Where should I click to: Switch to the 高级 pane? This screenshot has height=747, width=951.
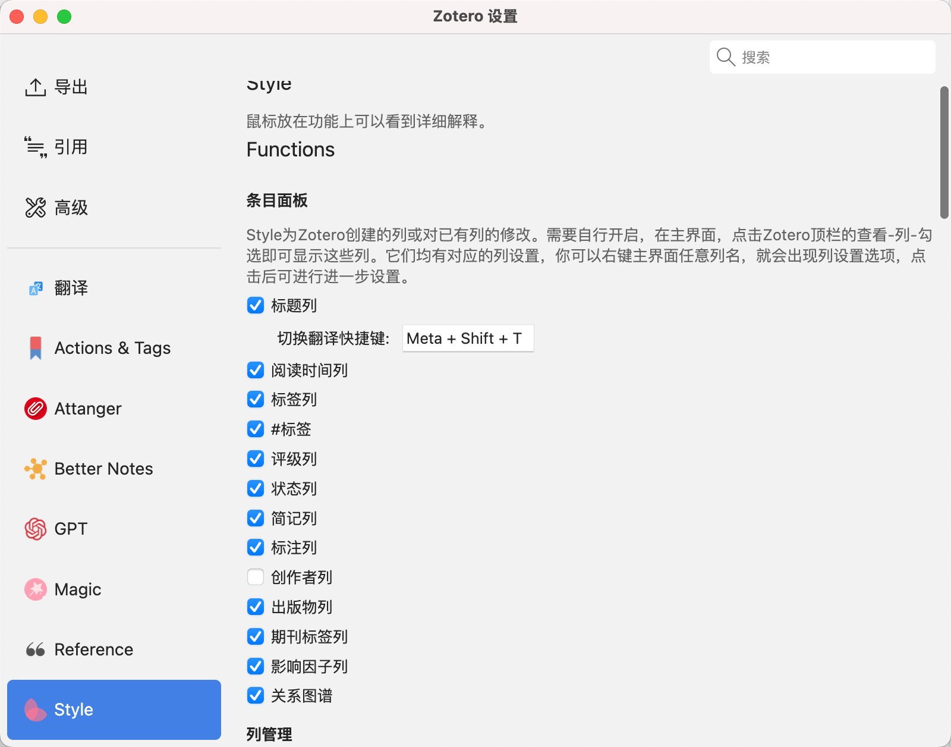(x=114, y=208)
